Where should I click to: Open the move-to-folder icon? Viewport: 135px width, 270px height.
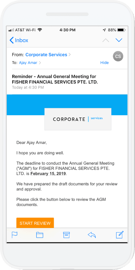pos(40,235)
